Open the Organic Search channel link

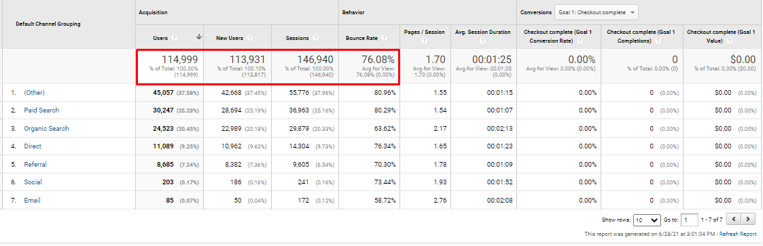(x=46, y=129)
